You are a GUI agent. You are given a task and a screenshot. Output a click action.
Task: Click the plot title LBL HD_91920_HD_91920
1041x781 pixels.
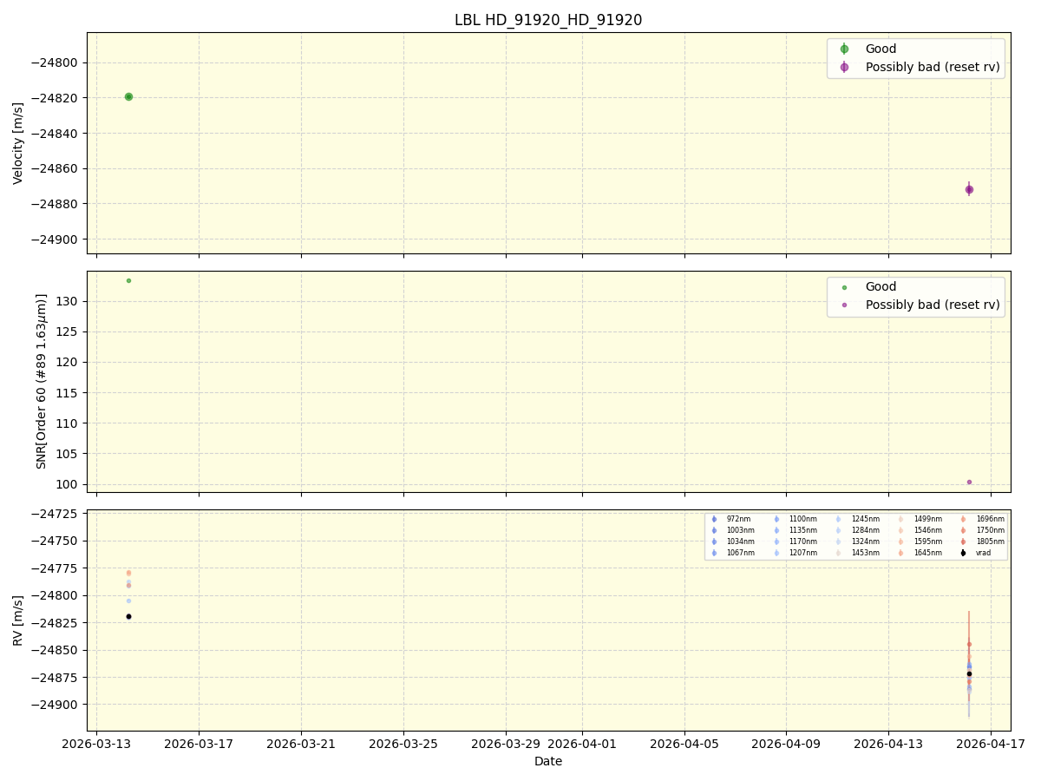548,20
